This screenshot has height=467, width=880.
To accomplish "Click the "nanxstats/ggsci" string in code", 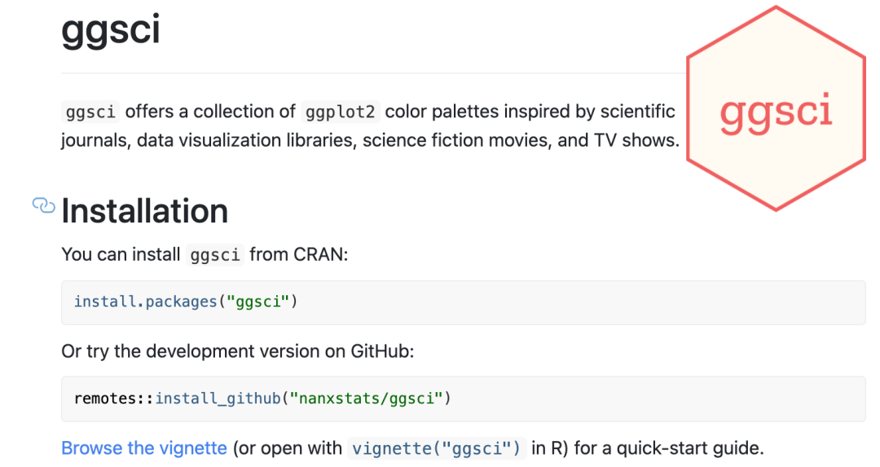I will tap(367, 399).
